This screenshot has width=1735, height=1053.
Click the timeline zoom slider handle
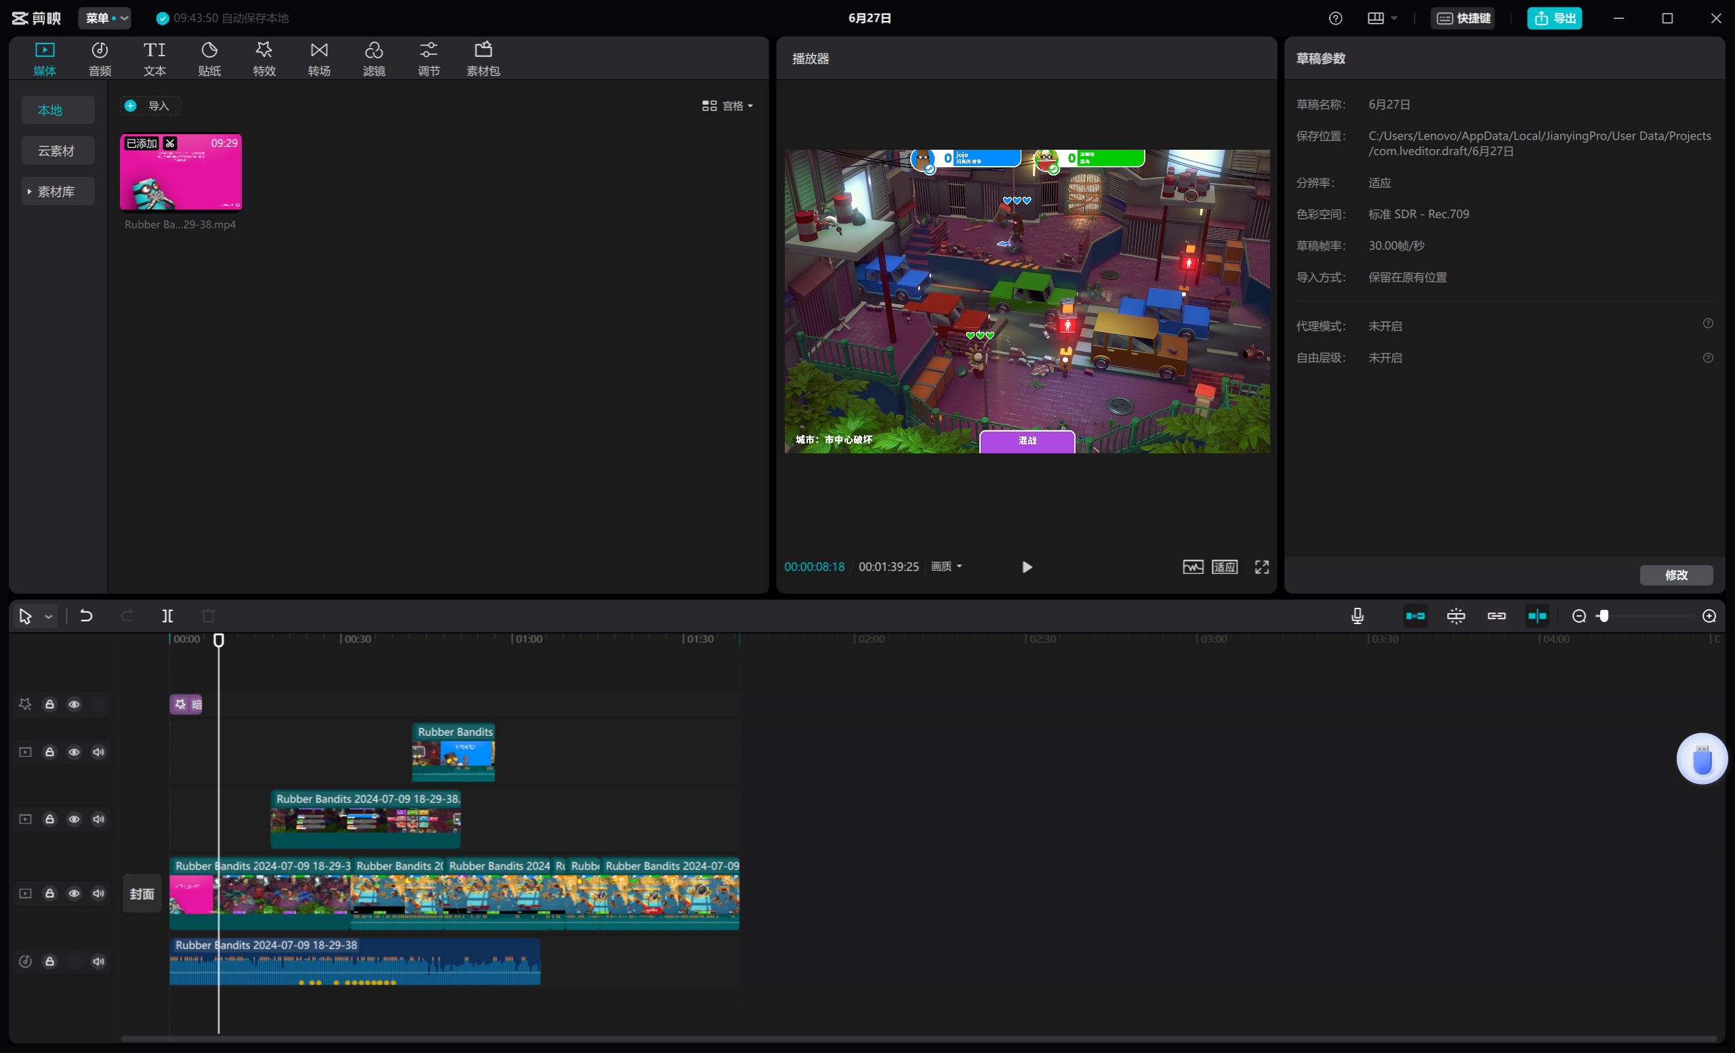[x=1604, y=616]
